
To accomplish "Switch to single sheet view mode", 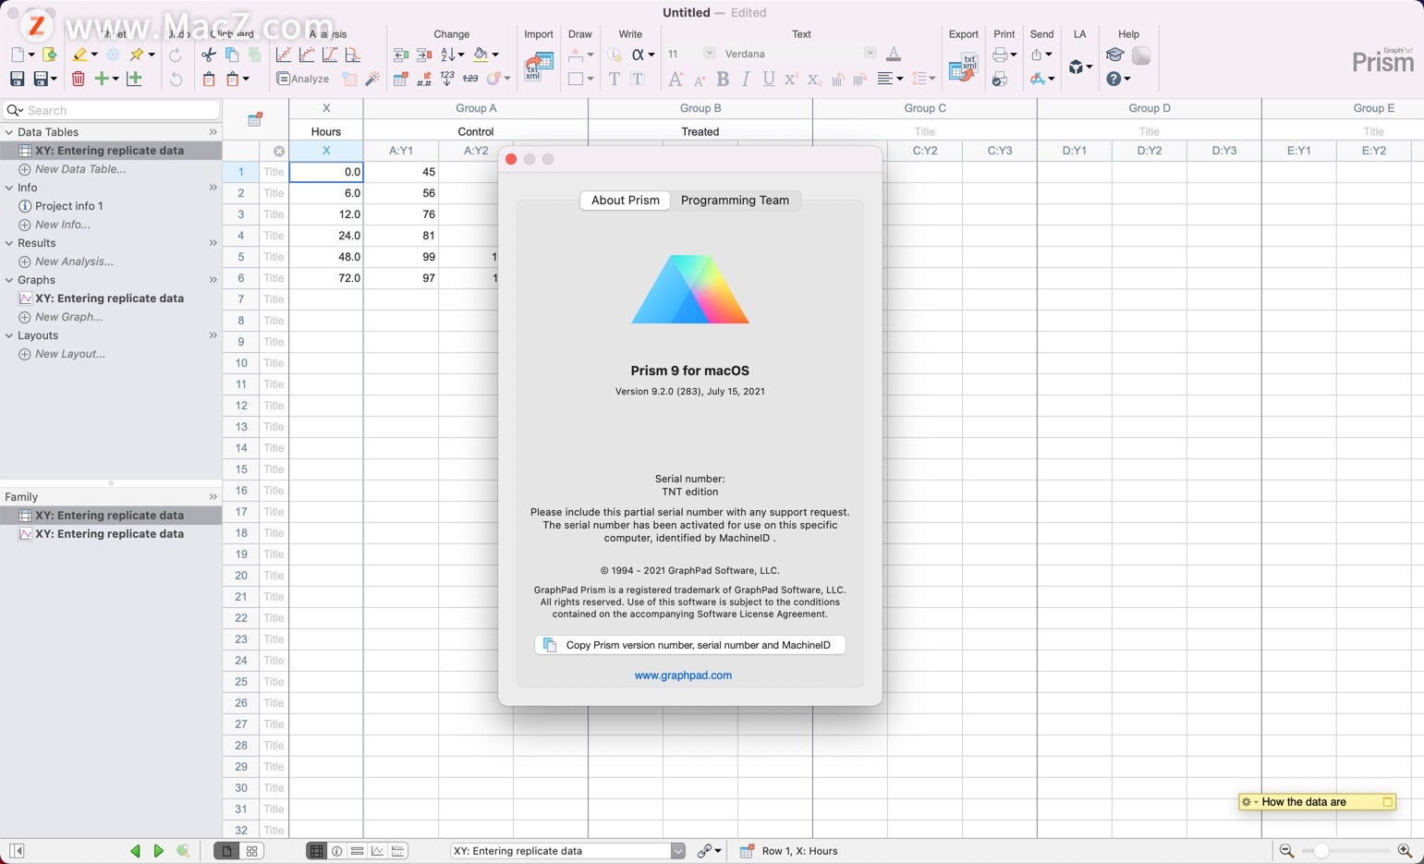I will point(226,851).
